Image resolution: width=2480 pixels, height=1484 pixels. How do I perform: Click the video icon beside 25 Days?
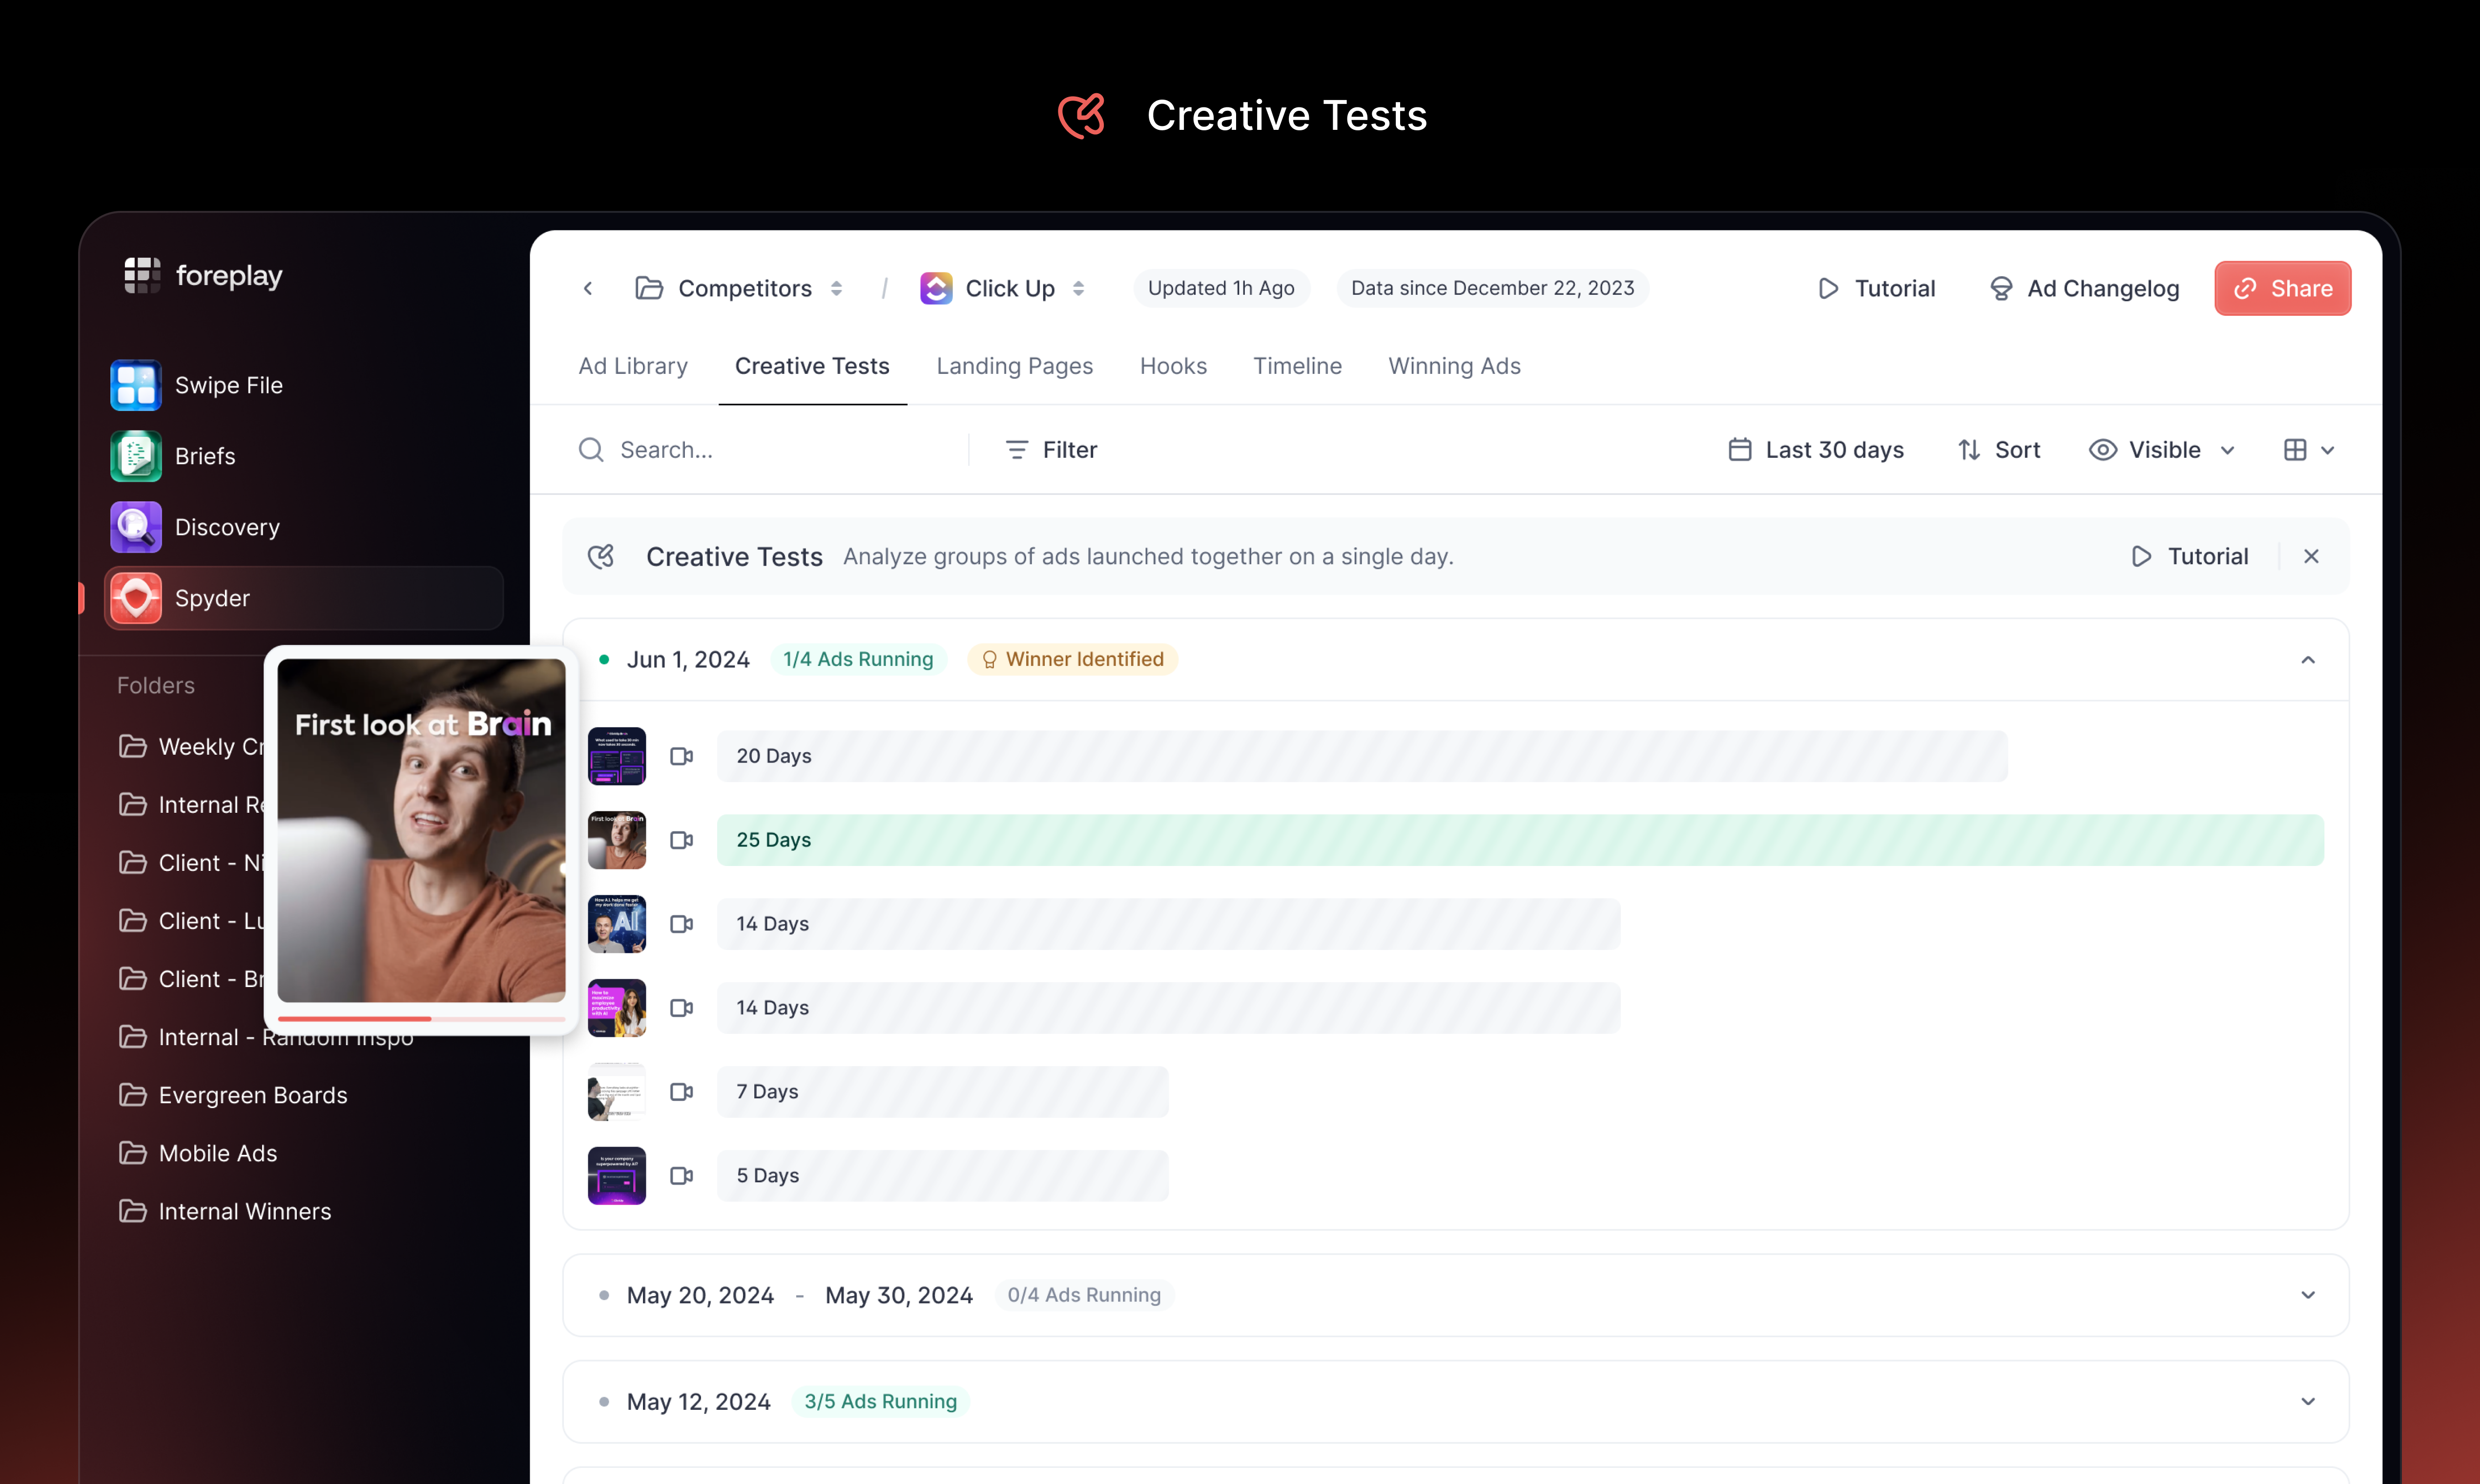point(681,840)
